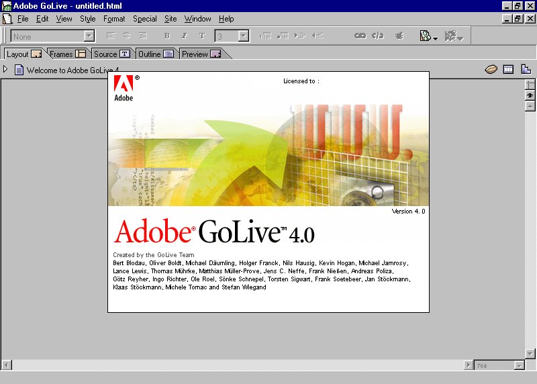Click the vertical scrollbar up arrow
This screenshot has height=384, width=537.
[x=530, y=107]
